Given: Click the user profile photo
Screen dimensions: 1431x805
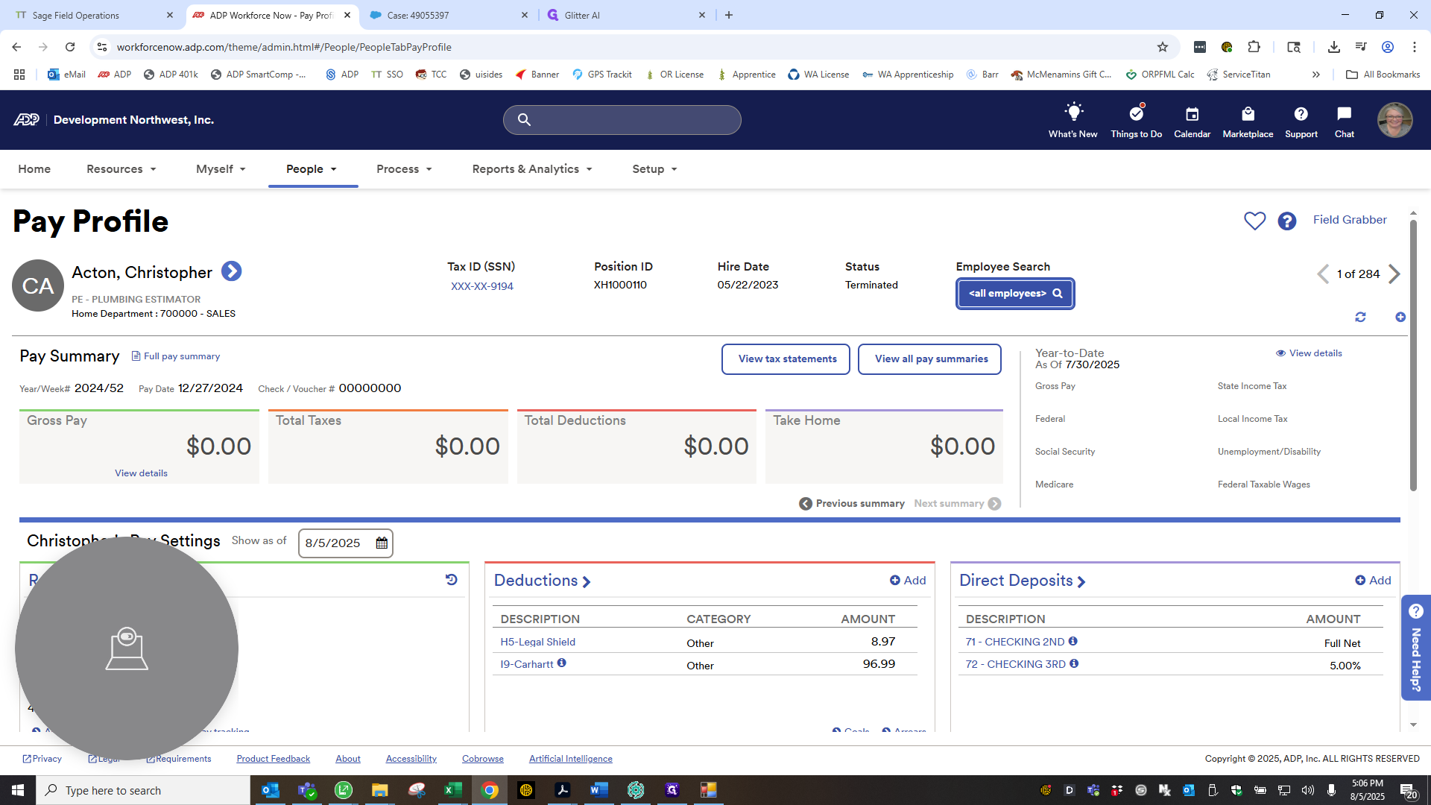Looking at the screenshot, I should [x=1394, y=120].
